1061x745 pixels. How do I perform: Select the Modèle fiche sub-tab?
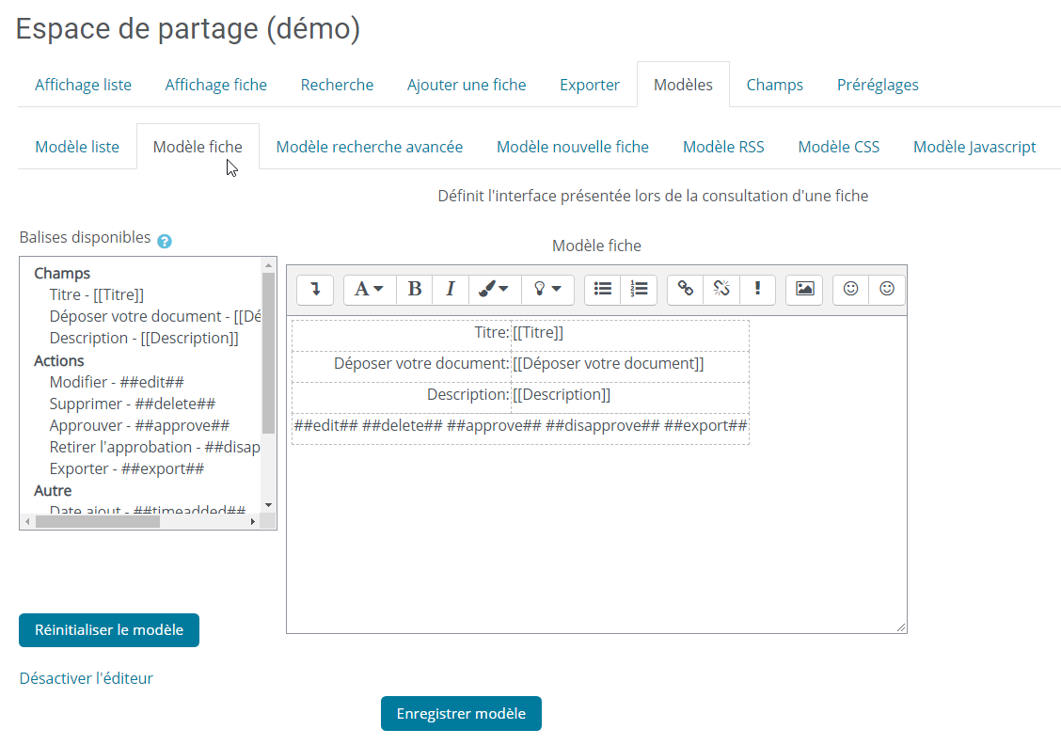198,147
